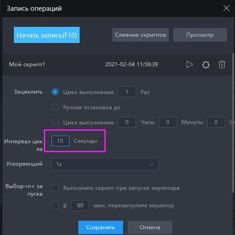Click the vertical scrollbar of the dialog
Screen dimensions: 235x235
pyautogui.click(x=233, y=123)
